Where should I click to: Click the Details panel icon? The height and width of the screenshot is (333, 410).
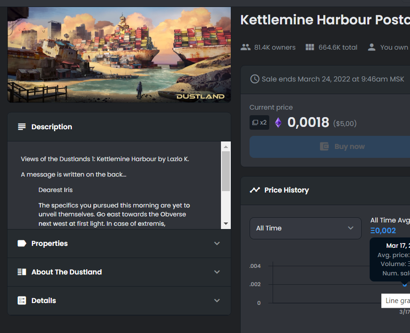click(x=22, y=301)
